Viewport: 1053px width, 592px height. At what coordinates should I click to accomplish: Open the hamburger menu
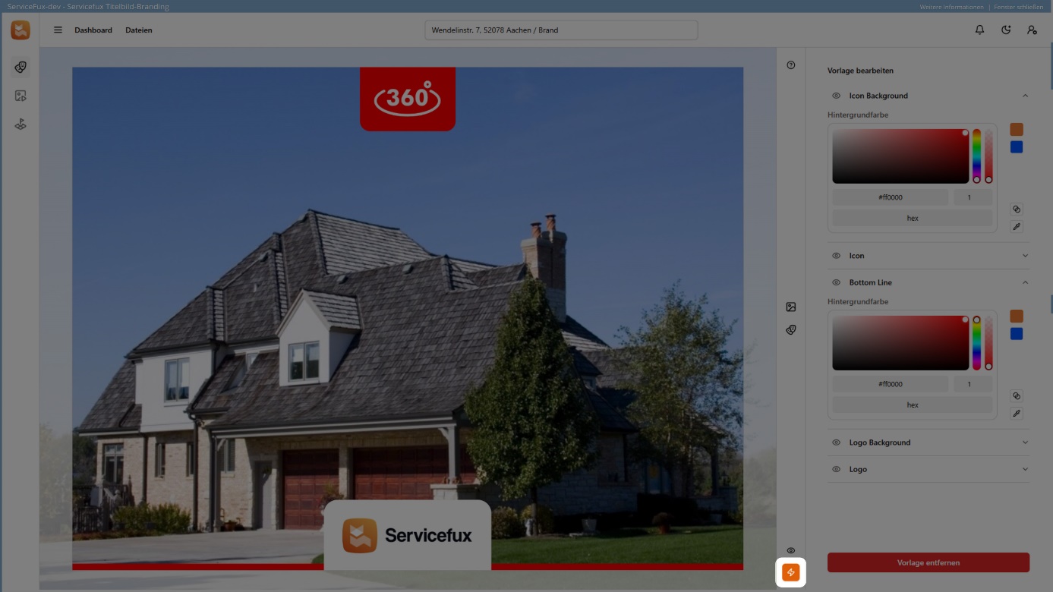[x=58, y=30]
